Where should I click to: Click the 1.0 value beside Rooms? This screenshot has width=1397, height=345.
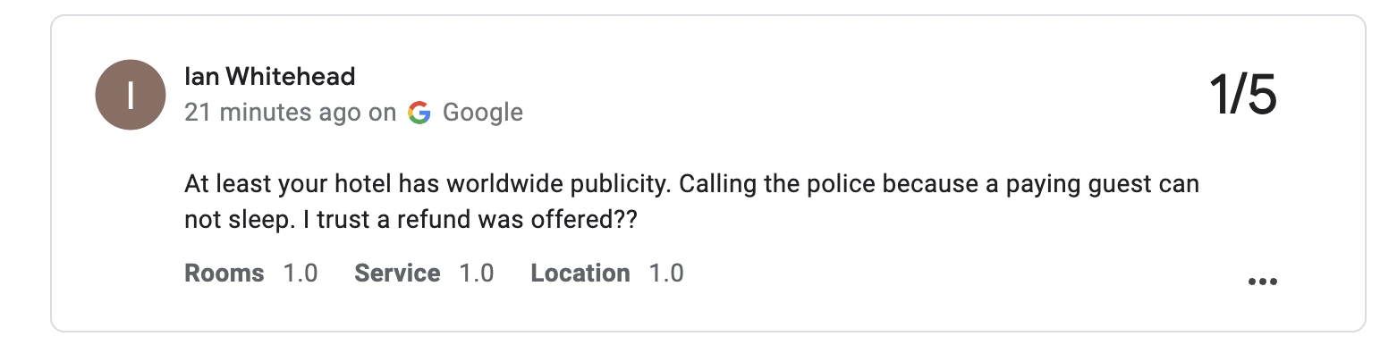(x=301, y=273)
